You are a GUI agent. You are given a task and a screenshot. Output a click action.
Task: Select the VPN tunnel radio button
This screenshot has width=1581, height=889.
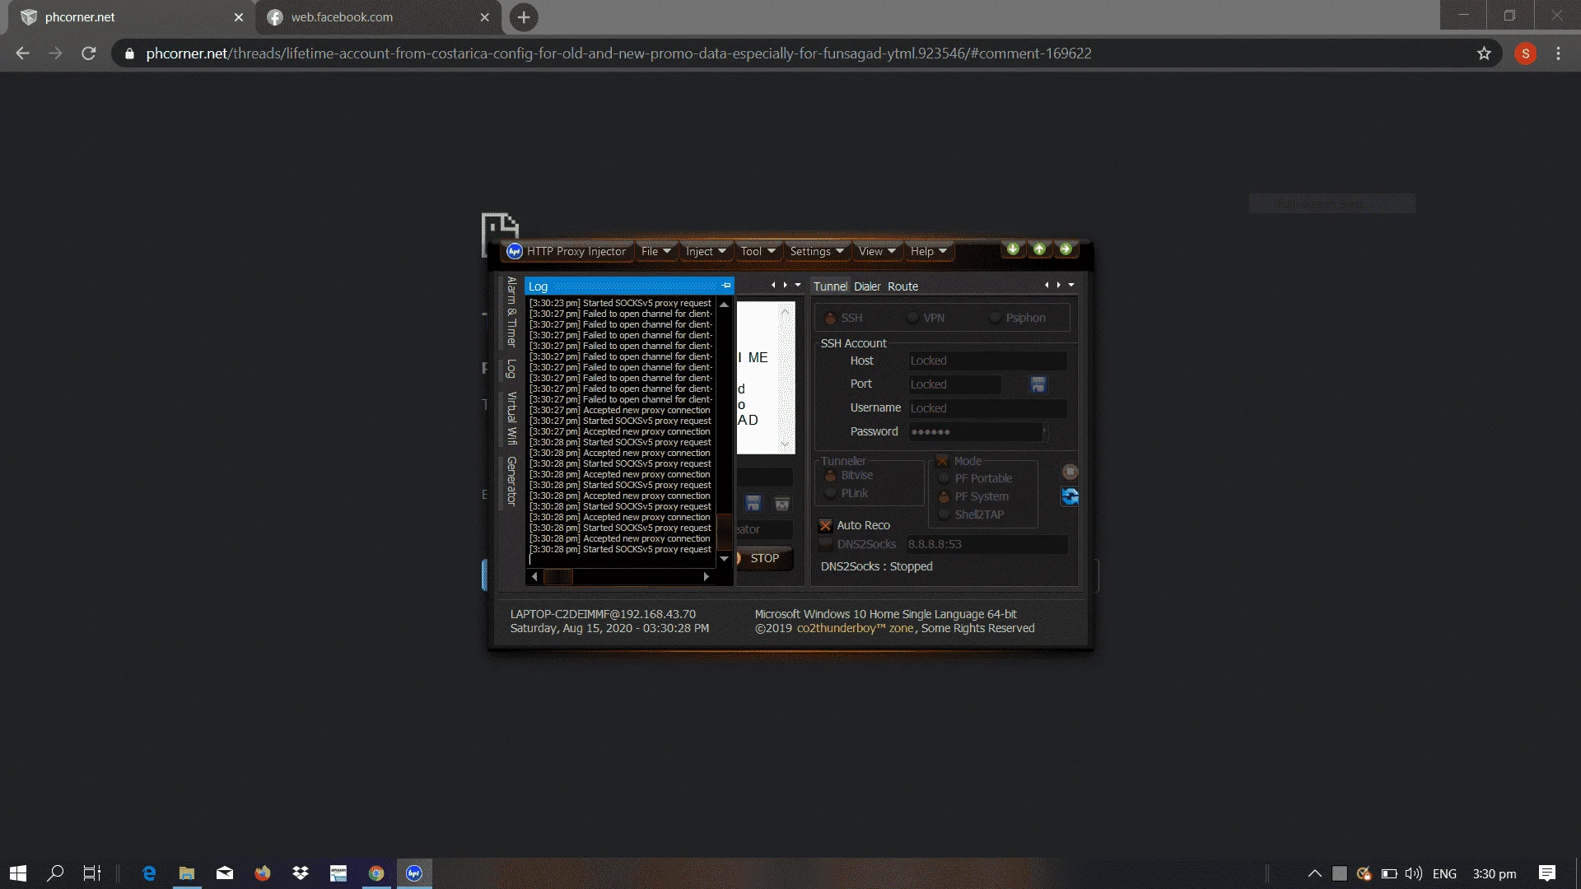[x=913, y=318]
